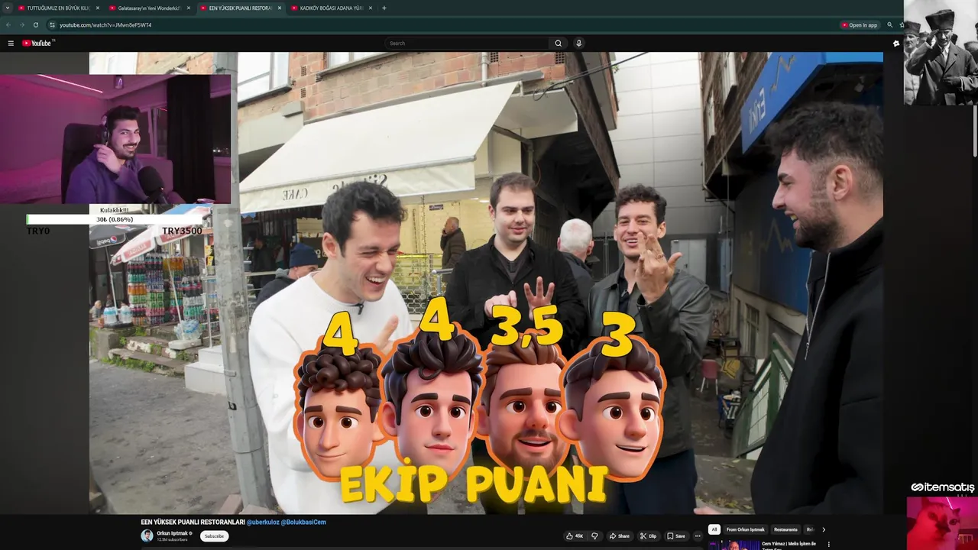Close the Galatasaray'ın Yeni Wonderkid tab
This screenshot has width=978, height=550.
[x=188, y=8]
